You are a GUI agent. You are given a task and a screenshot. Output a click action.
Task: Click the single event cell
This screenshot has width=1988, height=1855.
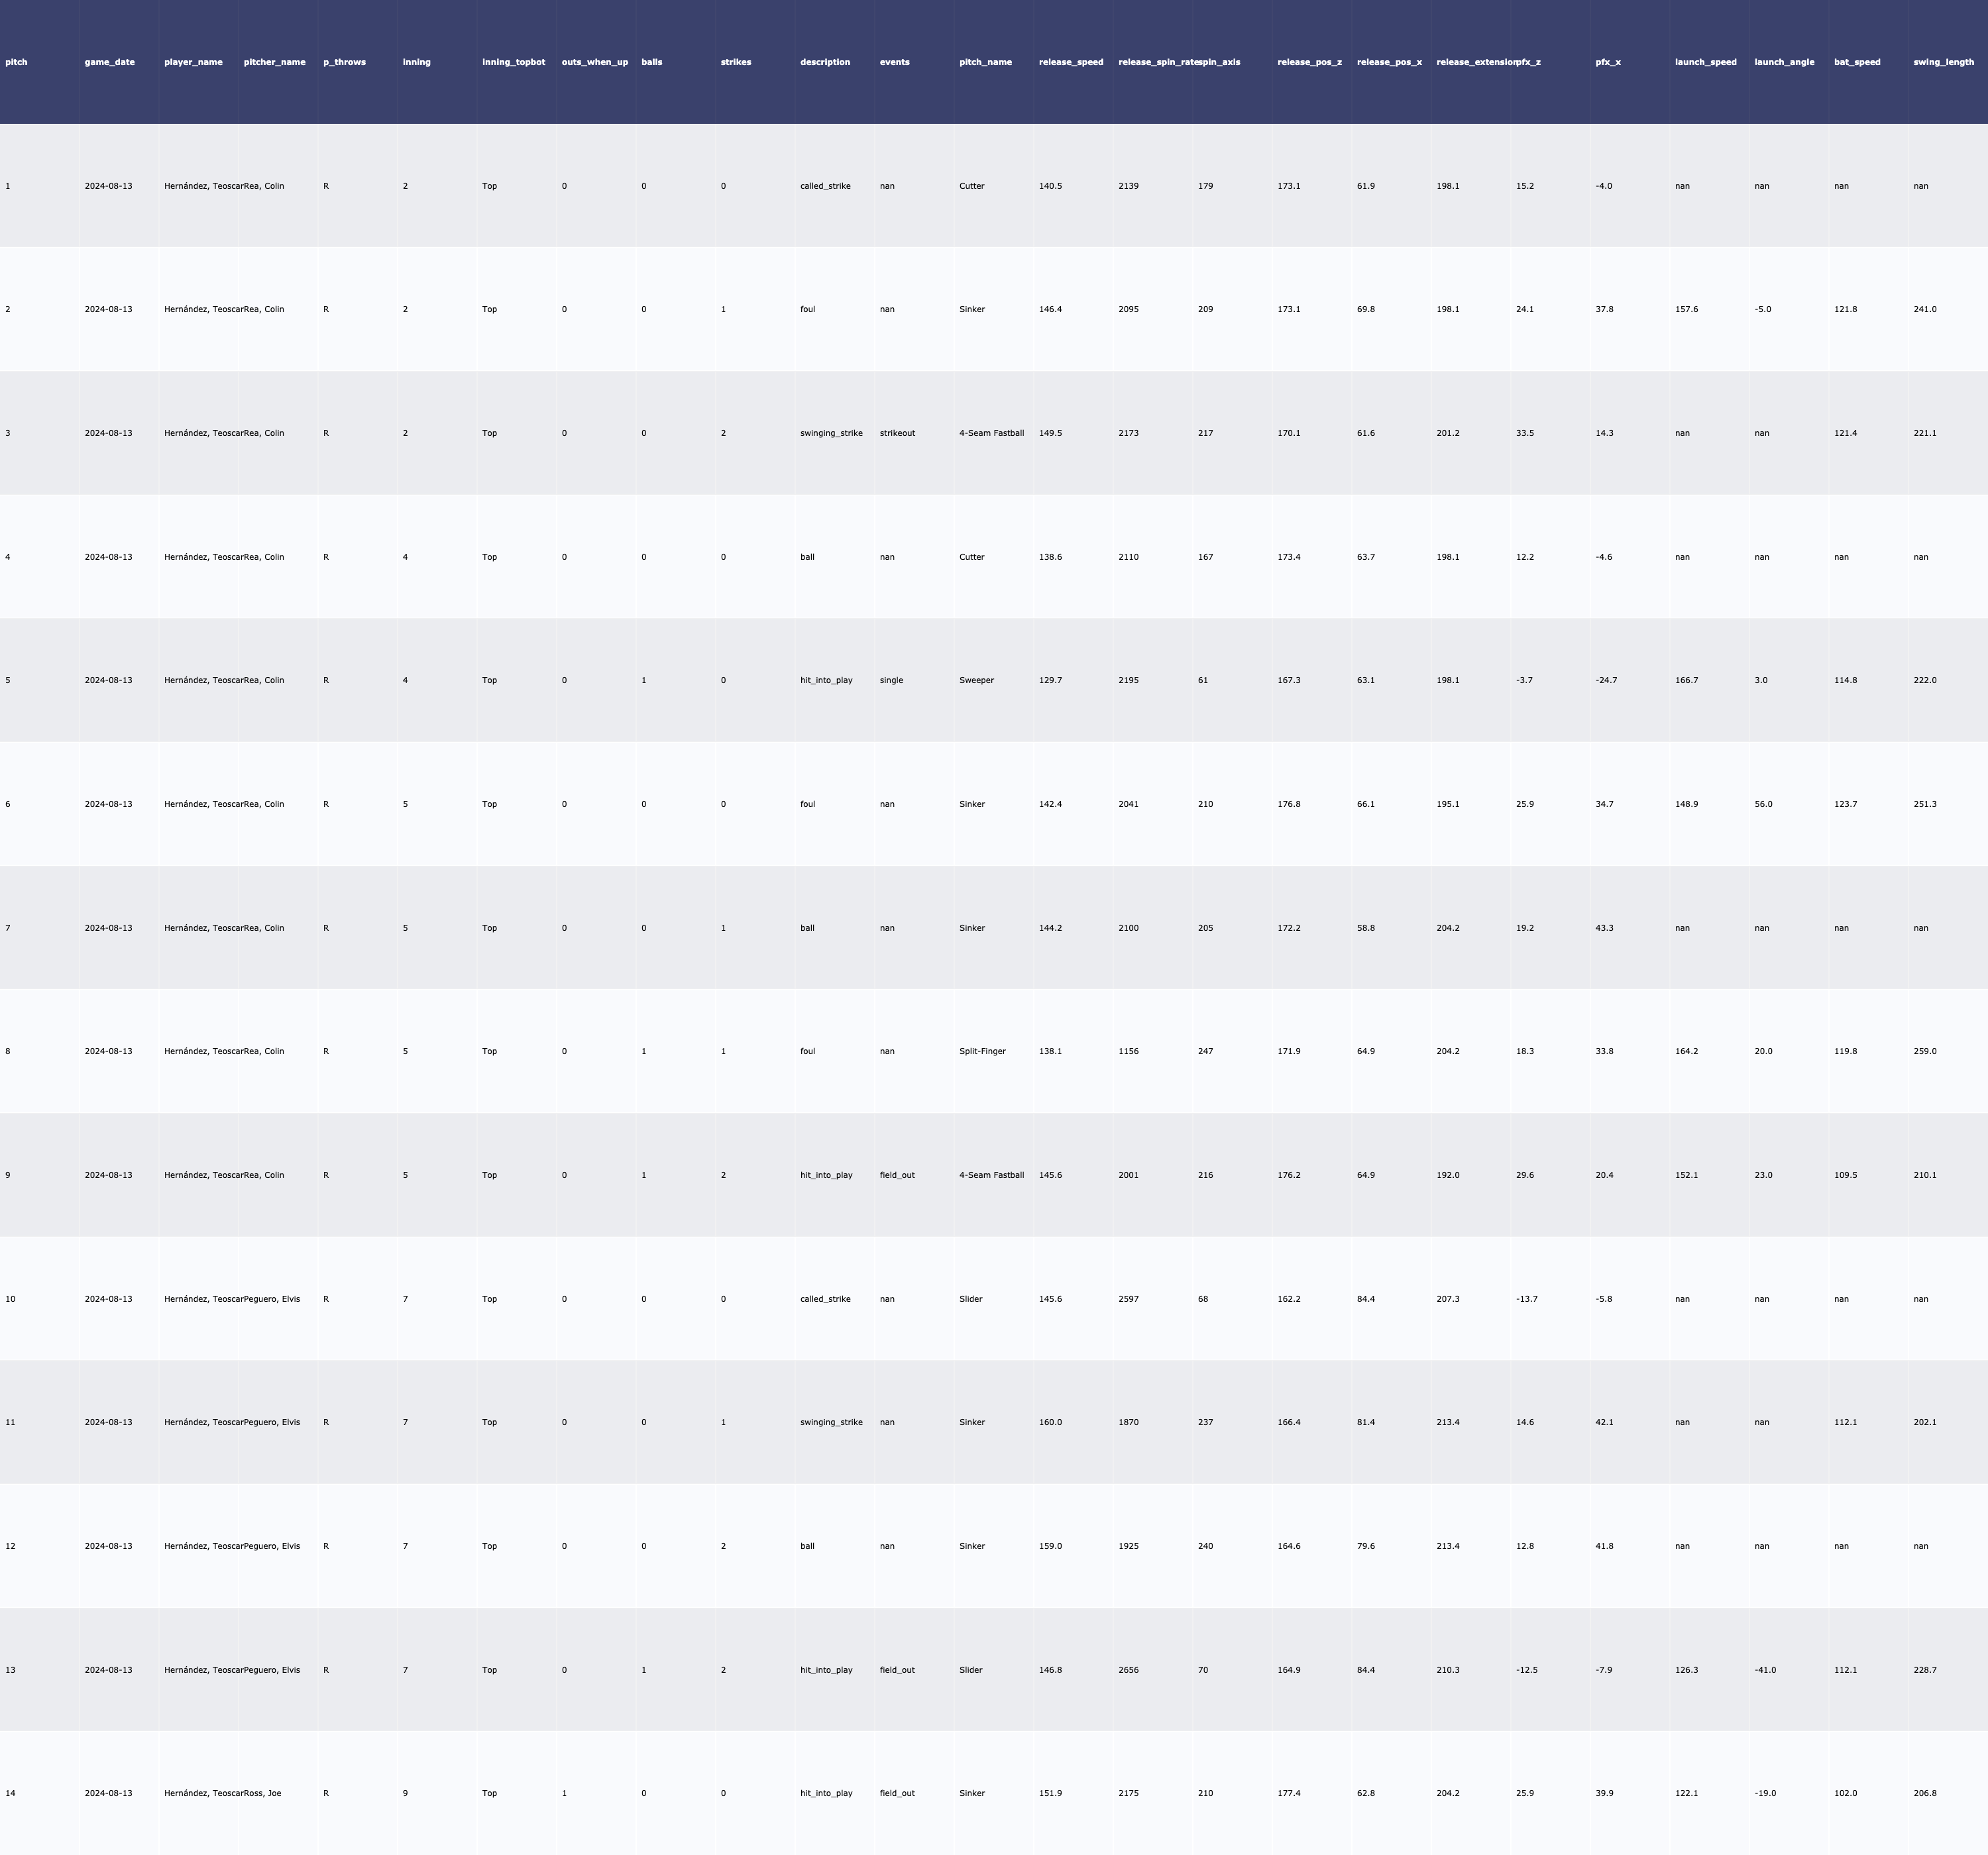(891, 680)
